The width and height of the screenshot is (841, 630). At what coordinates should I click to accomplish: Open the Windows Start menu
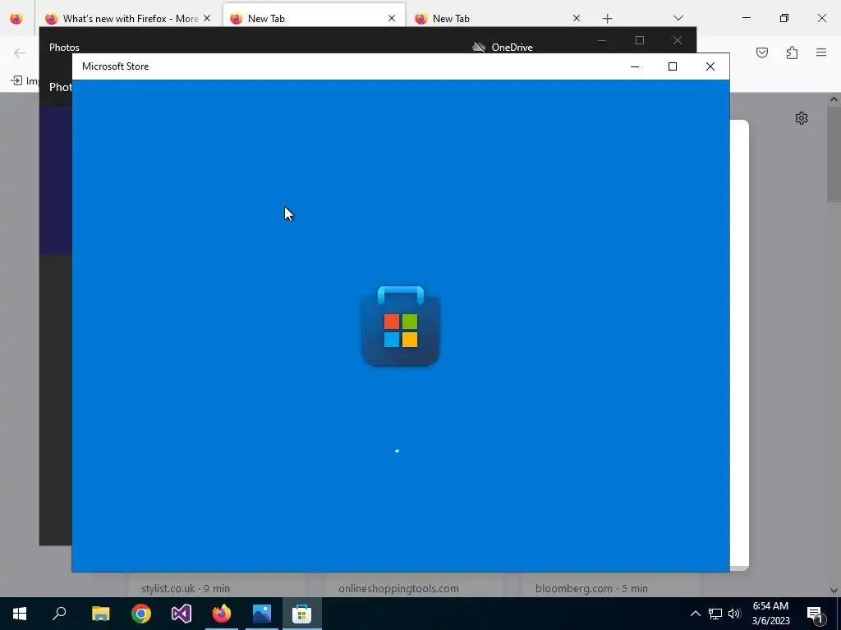(x=20, y=614)
